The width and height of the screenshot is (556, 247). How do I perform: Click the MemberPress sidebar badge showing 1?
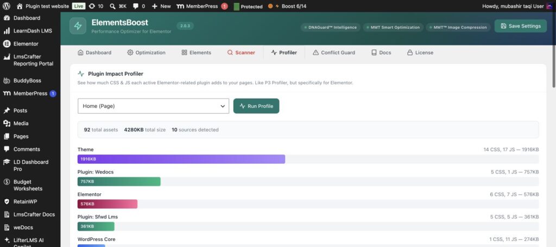[x=53, y=94]
